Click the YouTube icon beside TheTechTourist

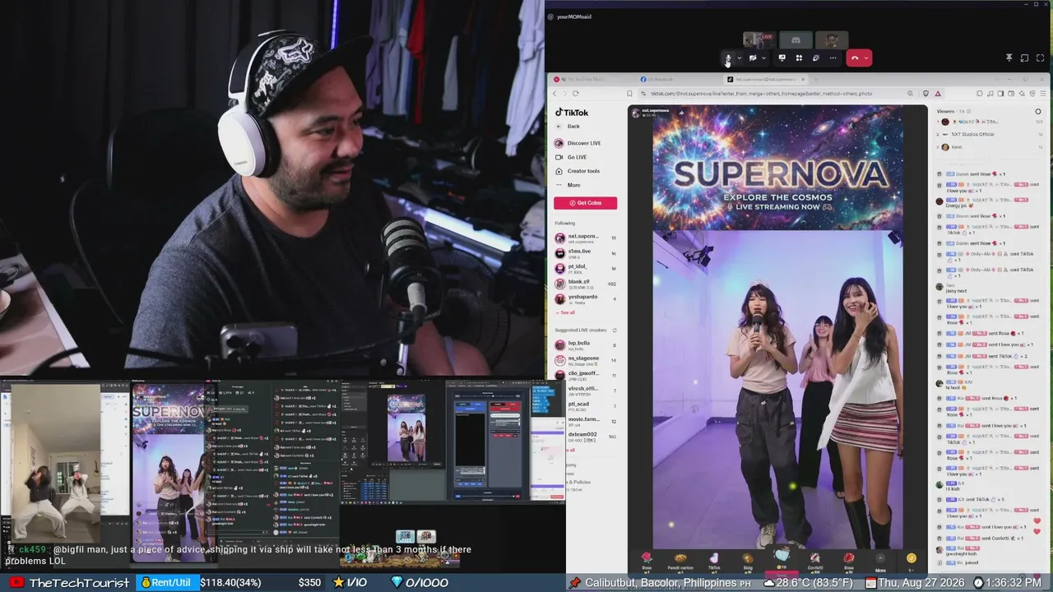16,583
